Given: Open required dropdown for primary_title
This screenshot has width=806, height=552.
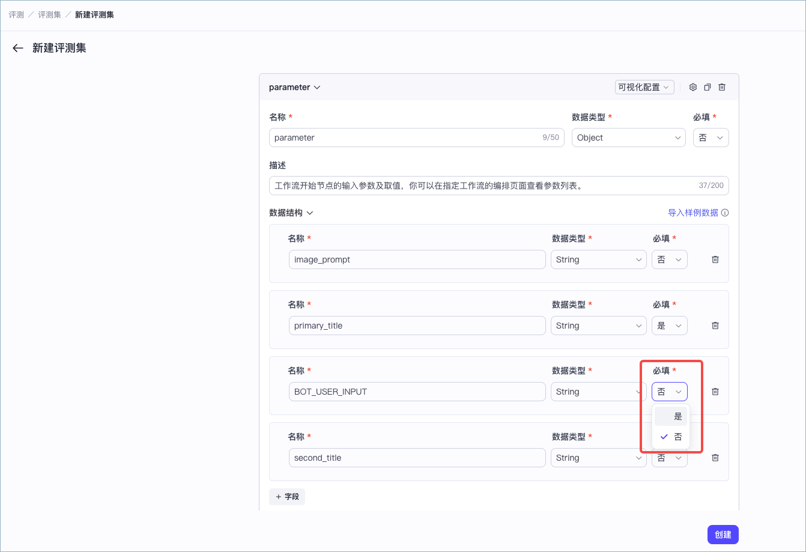Looking at the screenshot, I should (670, 326).
